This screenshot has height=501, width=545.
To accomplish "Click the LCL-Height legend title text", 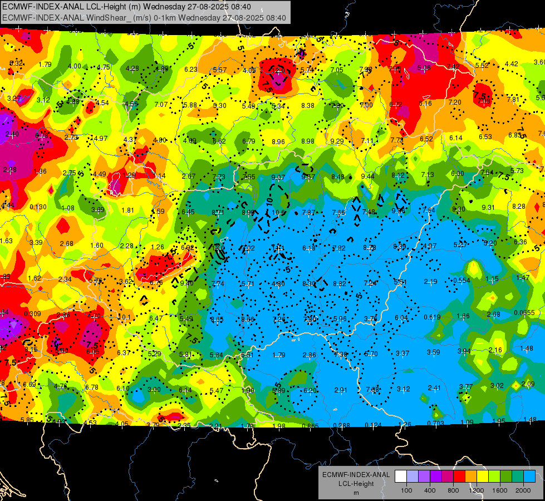I will [356, 484].
